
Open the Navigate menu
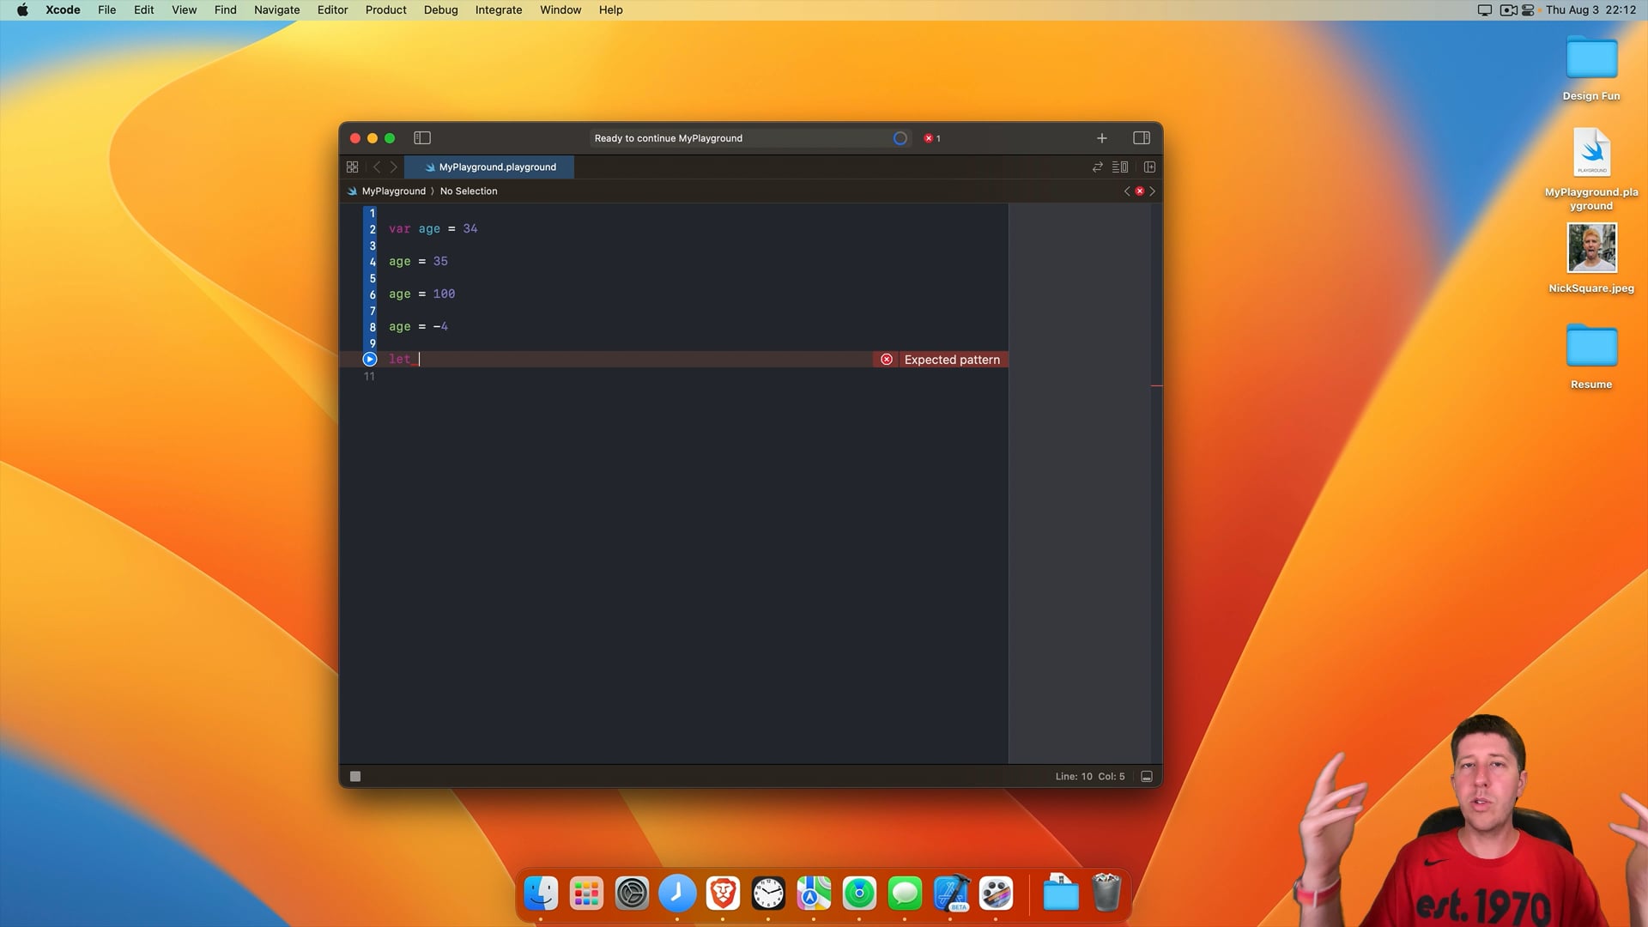(276, 10)
